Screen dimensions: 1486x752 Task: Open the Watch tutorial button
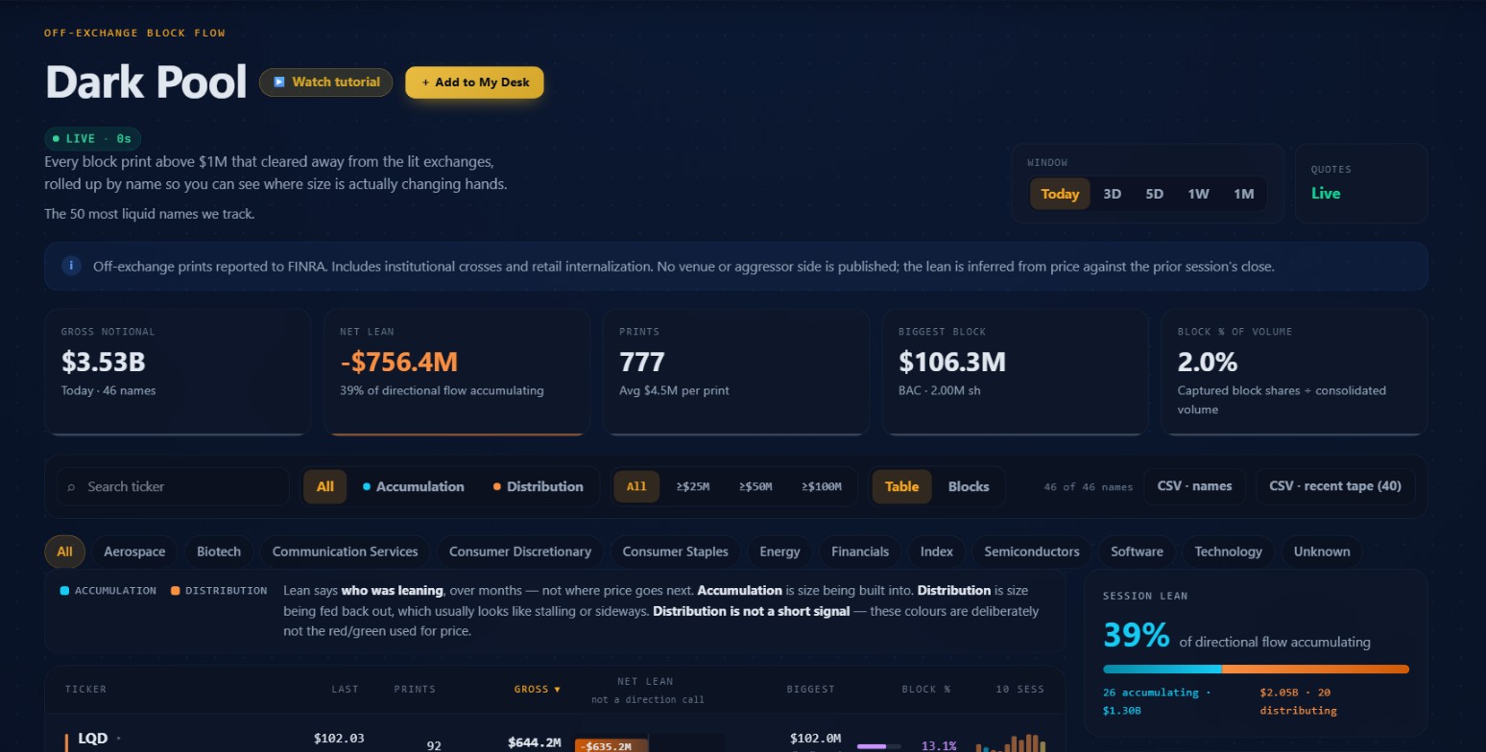(325, 82)
